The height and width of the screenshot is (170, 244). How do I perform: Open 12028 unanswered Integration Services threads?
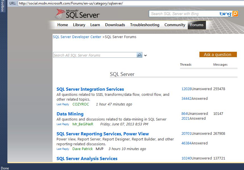tap(186, 89)
